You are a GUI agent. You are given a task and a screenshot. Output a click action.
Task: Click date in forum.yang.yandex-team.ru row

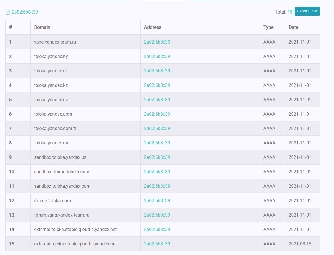[x=300, y=215]
